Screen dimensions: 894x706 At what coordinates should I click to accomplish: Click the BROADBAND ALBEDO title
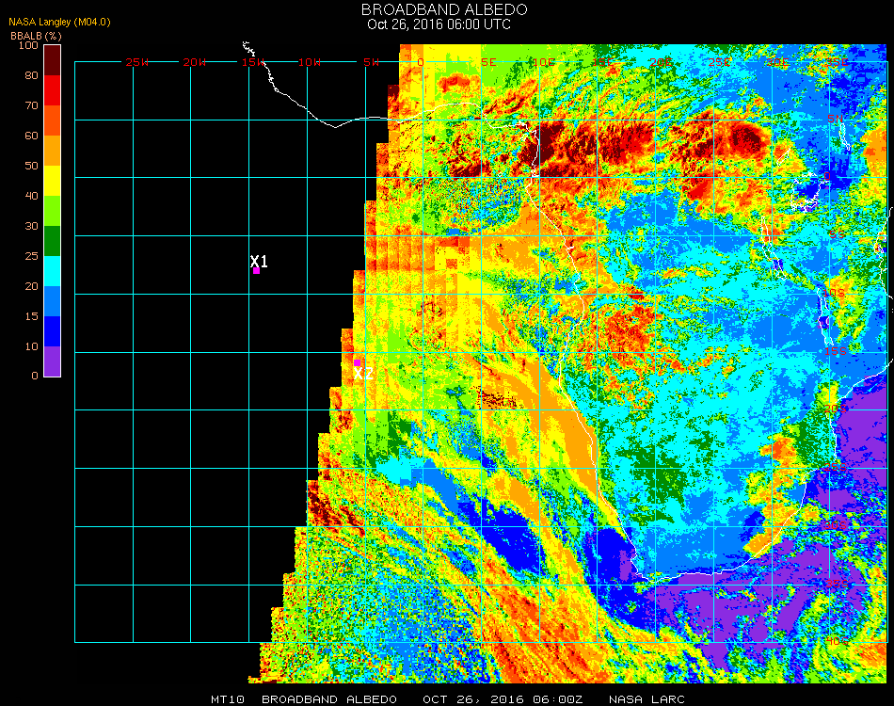[439, 9]
